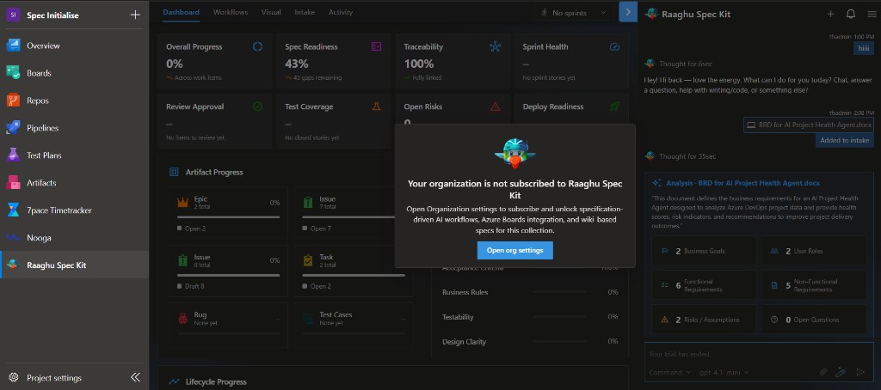
Task: Click the Sprint Health gauge icon
Action: click(614, 47)
